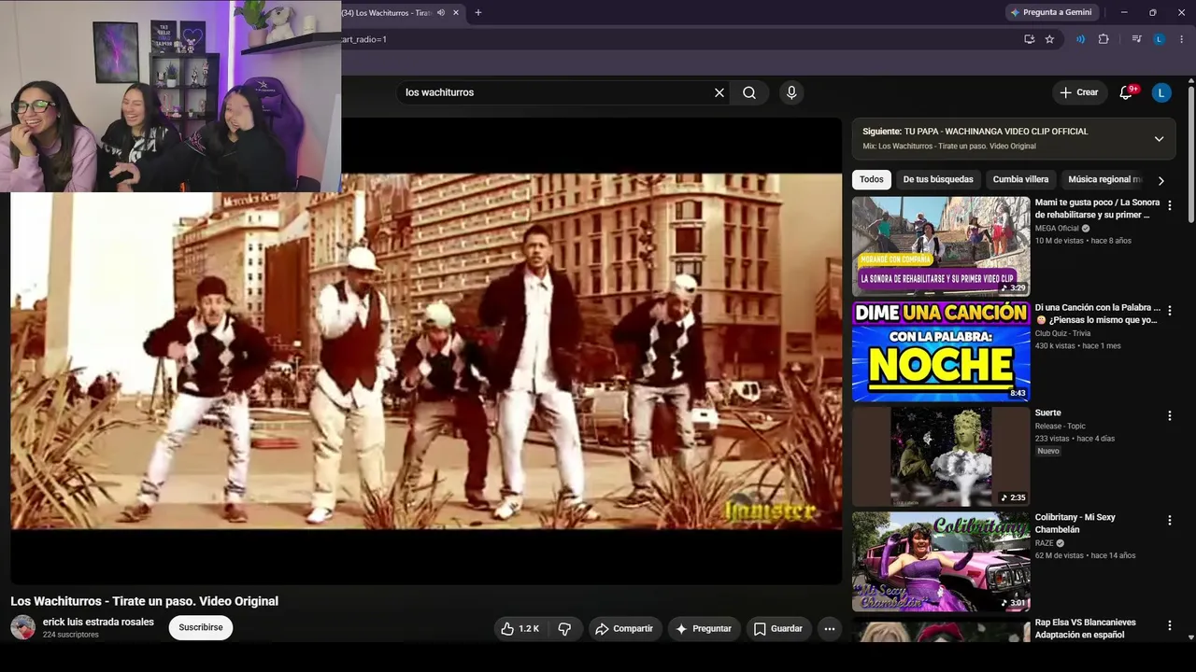Open the RAZE channel name
Screen dimensions: 1196x672
tap(1045, 543)
